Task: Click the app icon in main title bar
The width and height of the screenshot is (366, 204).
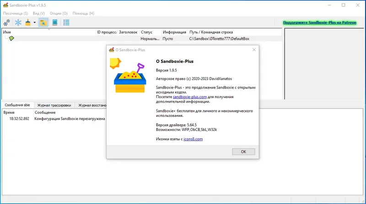Action: coord(5,5)
